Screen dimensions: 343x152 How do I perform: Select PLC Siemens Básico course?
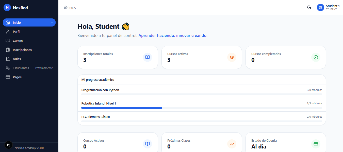95,117
